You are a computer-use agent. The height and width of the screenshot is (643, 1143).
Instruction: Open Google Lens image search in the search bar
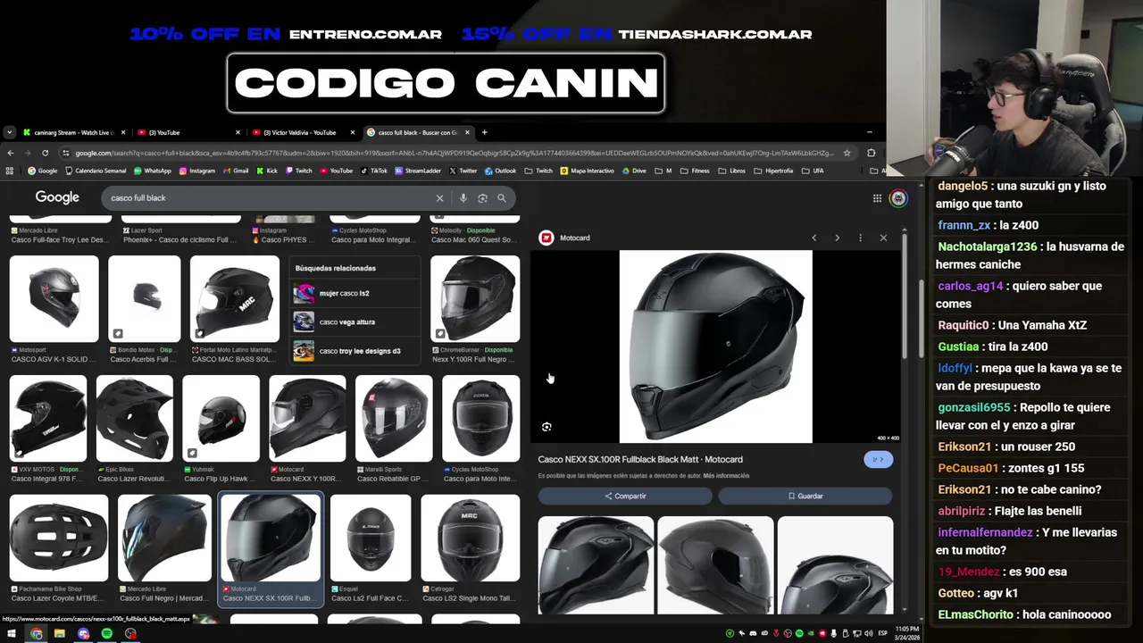point(482,198)
